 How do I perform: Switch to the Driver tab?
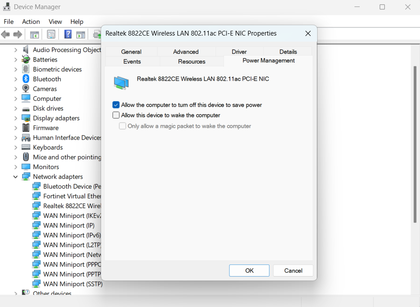tap(239, 52)
